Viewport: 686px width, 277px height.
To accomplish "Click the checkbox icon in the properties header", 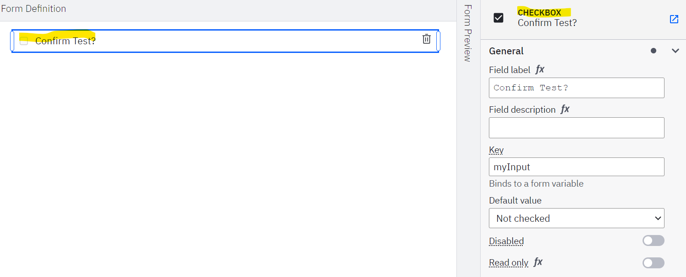I will pos(498,18).
